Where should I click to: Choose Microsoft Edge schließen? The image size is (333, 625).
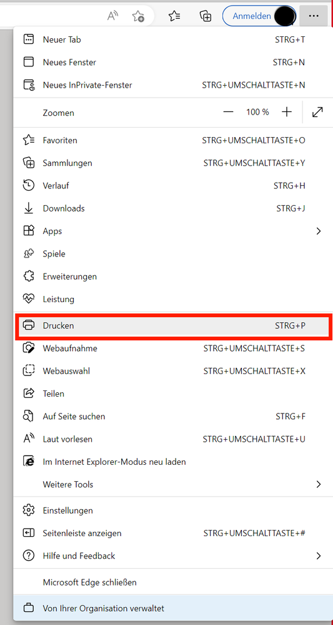point(173,582)
